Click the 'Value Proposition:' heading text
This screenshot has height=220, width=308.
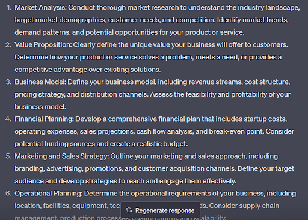coord(43,45)
